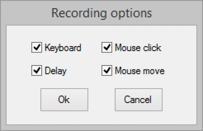Turn off Mouse move recording

click(107, 71)
